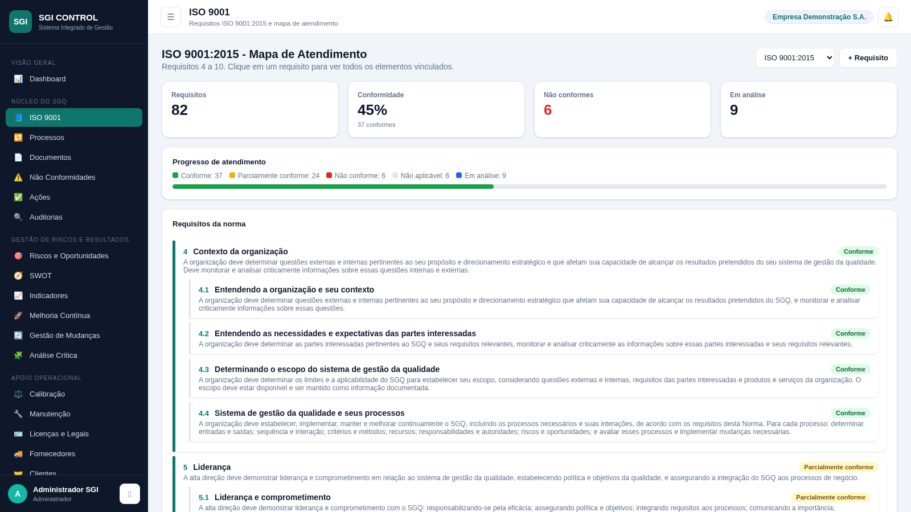This screenshot has height=512, width=911.
Task: Navigate to Não Conformidades
Action: (74, 177)
